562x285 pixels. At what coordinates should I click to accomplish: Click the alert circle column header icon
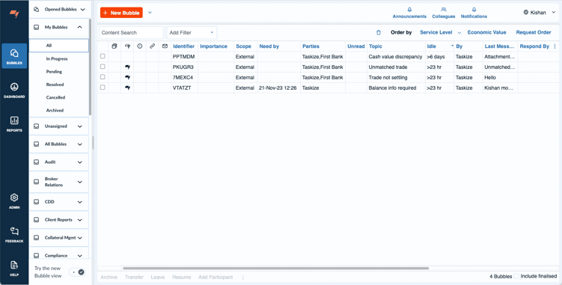140,46
